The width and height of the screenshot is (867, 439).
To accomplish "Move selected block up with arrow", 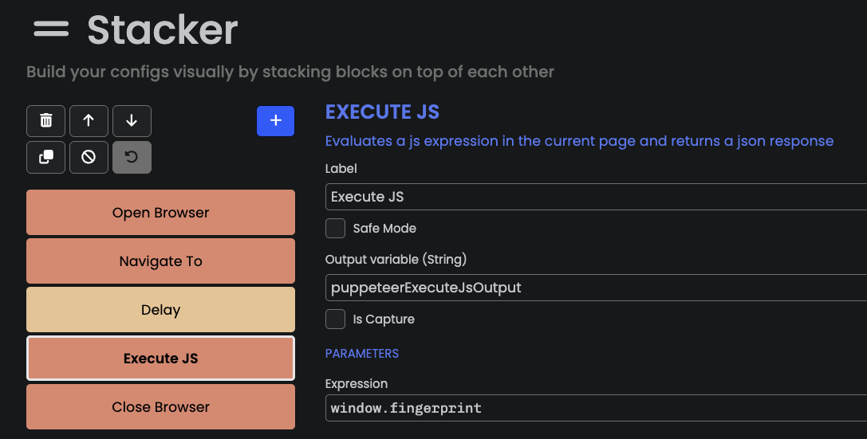I will coord(89,121).
